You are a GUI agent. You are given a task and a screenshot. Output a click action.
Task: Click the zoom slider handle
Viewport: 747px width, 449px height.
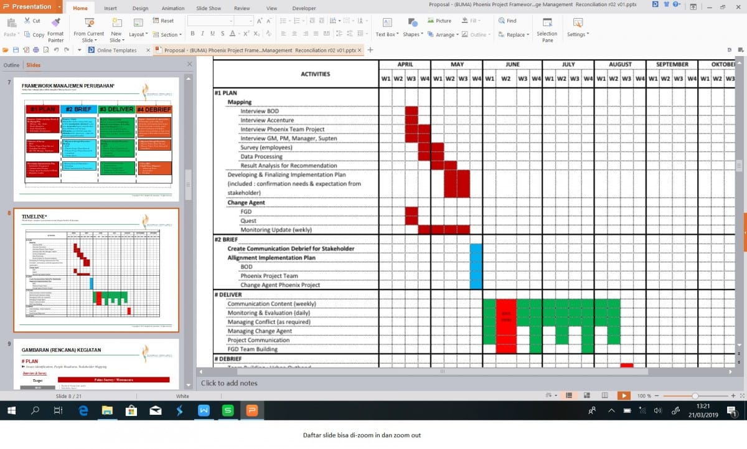695,395
